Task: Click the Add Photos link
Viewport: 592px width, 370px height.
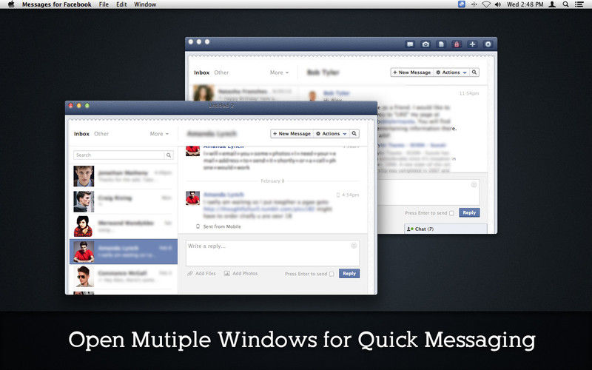Action: [241, 273]
